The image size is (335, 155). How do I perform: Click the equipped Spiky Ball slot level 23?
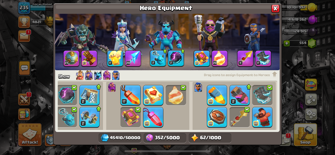coord(71,58)
